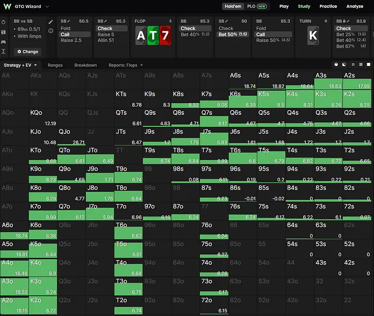Click the vertical expand height icon
The height and width of the screenshot is (316, 374).
click(3, 51)
